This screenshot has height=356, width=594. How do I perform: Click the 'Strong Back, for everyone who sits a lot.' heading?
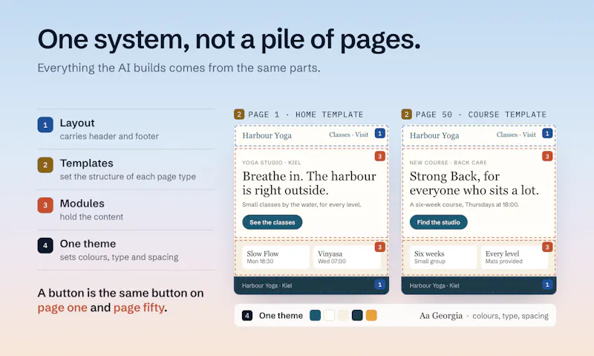tap(474, 183)
